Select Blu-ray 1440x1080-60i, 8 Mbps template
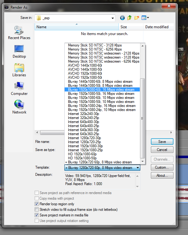The width and height of the screenshot is (188, 235). pos(102,82)
